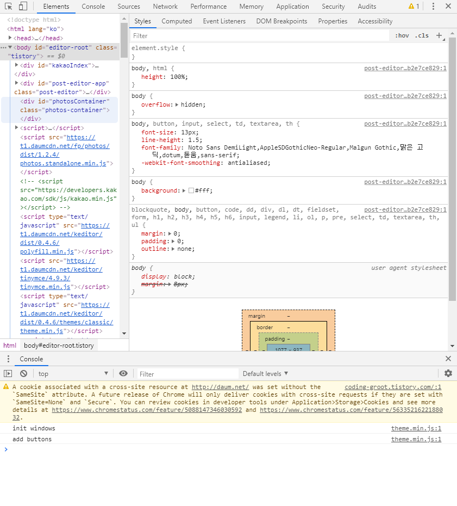Select the body#editor-root.tistory breadcrumb

59,345
